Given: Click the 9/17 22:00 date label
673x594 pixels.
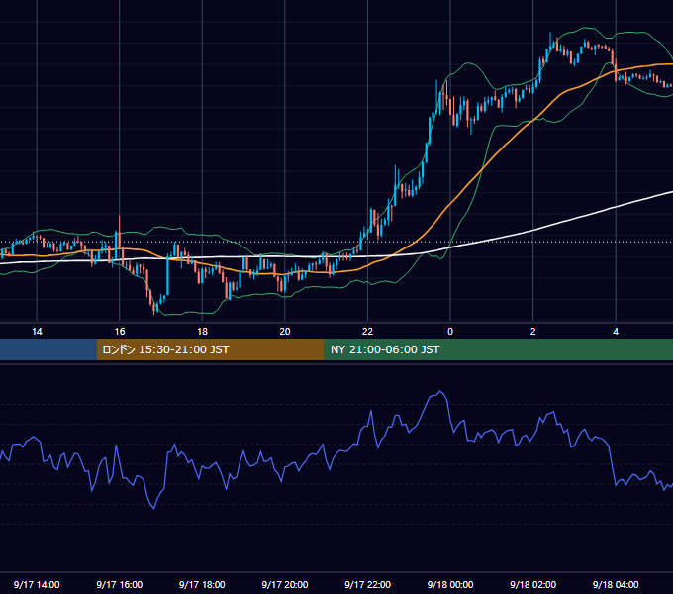Looking at the screenshot, I should [x=367, y=584].
